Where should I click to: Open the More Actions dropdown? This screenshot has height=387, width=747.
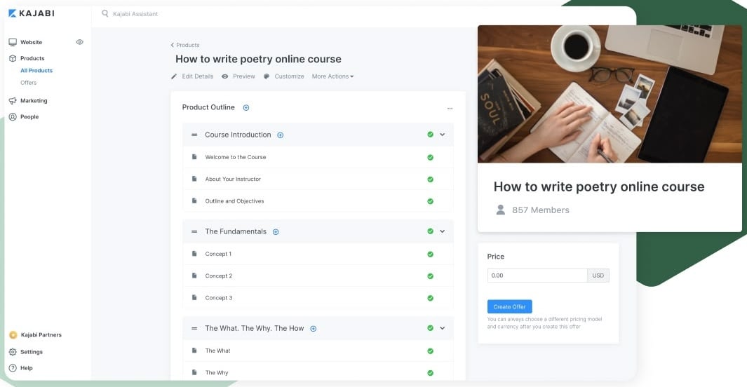pos(332,76)
